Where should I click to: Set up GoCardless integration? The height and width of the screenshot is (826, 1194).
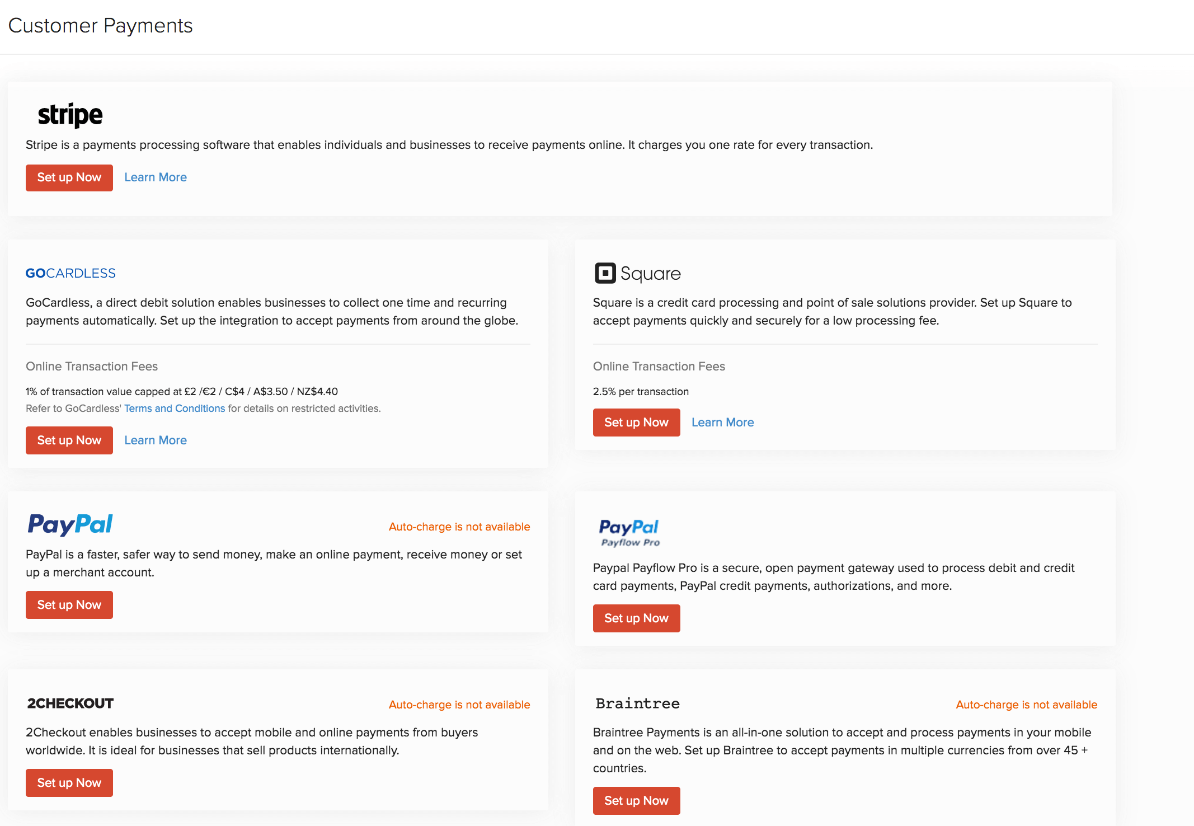click(x=69, y=440)
